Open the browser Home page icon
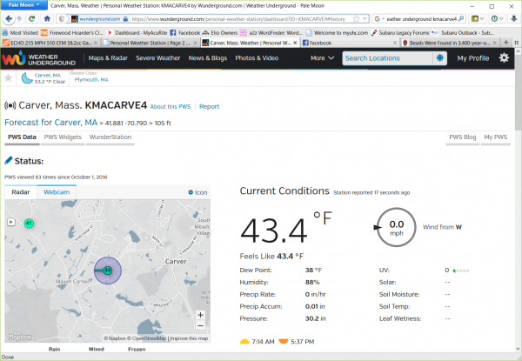This screenshot has height=361, width=522. (47, 18)
